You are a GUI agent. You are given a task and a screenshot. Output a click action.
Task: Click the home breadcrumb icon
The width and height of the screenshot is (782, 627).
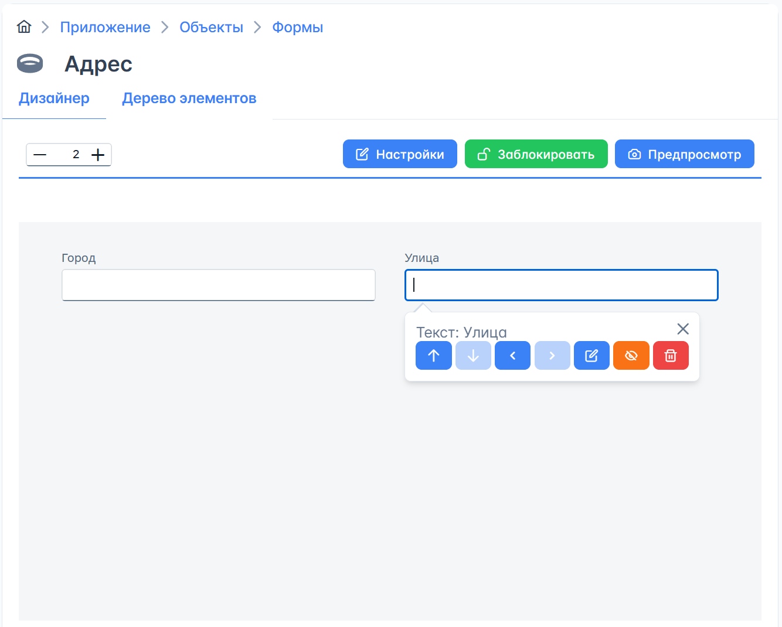[24, 27]
